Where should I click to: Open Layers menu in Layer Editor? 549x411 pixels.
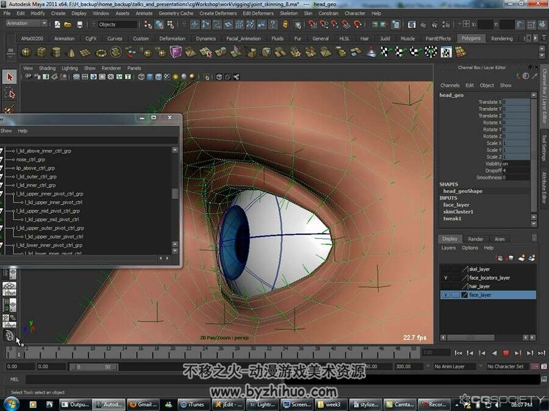pos(448,248)
